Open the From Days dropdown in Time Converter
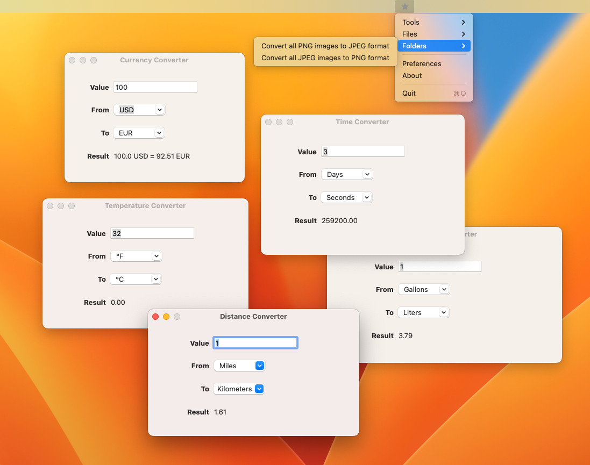This screenshot has height=465, width=590. pyautogui.click(x=347, y=174)
